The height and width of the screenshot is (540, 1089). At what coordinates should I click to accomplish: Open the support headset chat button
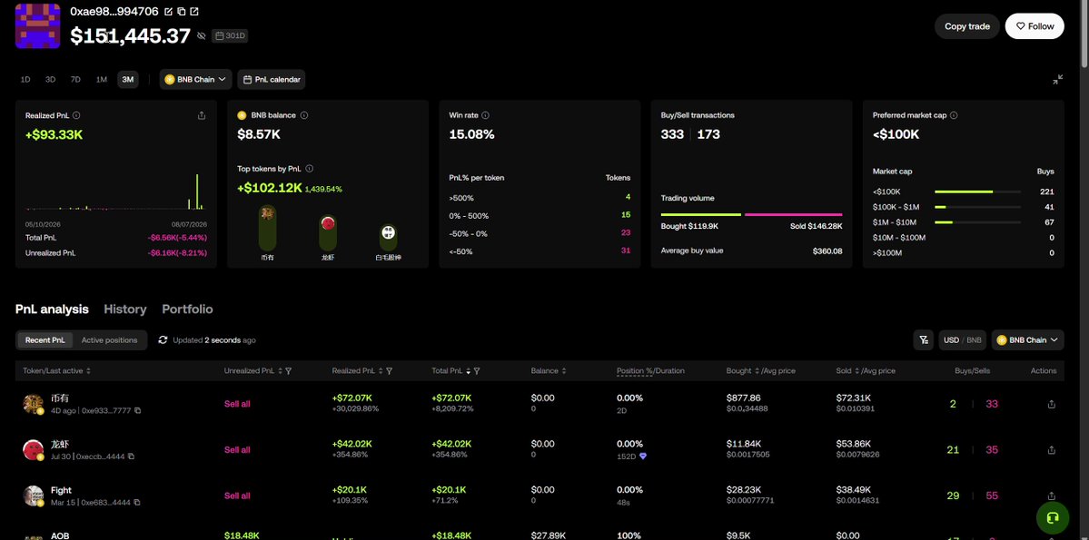(x=1052, y=517)
